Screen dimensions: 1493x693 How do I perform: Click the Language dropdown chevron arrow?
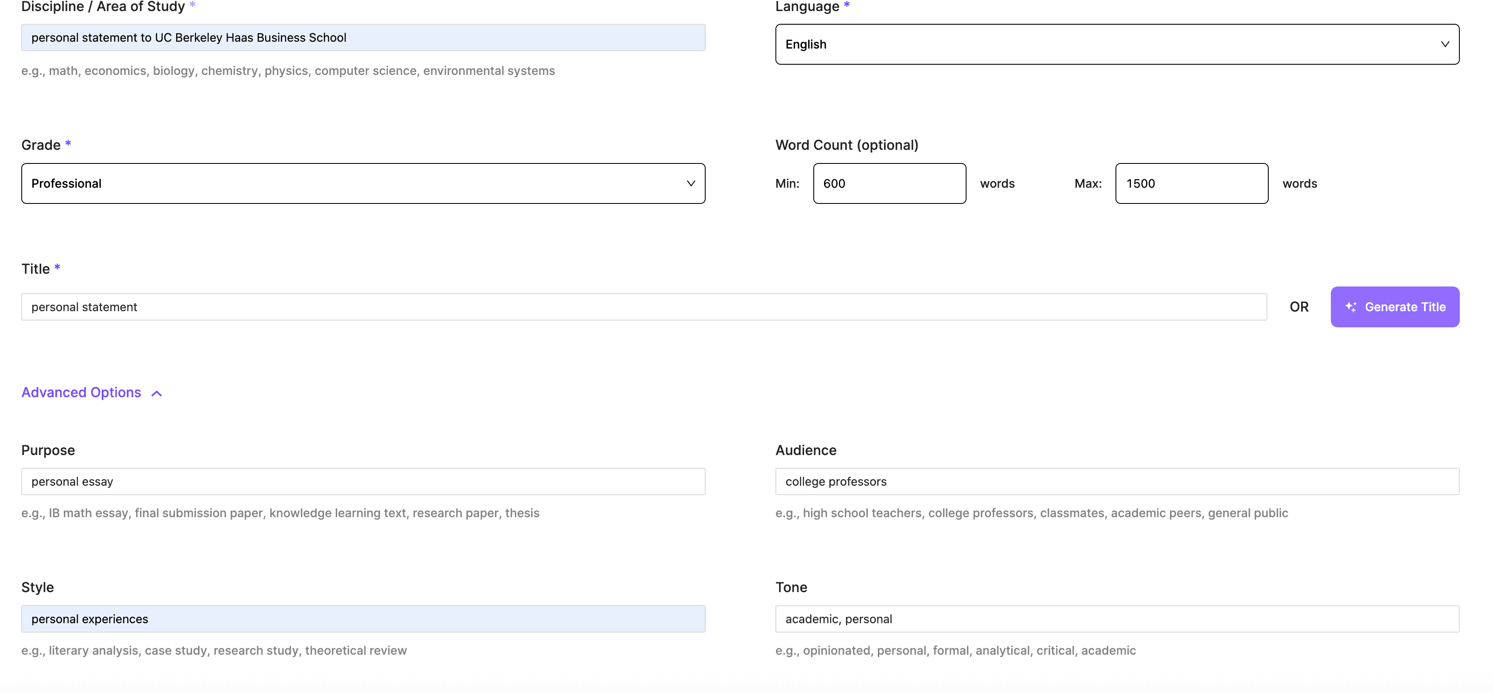[1445, 44]
